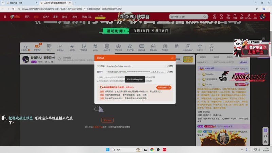Go to 首页 in the navigation
Viewport: 272px width, 153px height.
27,17
